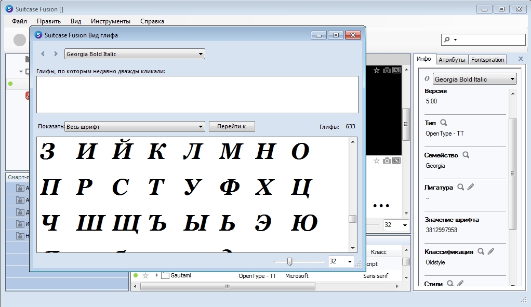Screen dimensions: 531x307
Task: Select the glyph Щ in the grid
Action: click(x=125, y=224)
